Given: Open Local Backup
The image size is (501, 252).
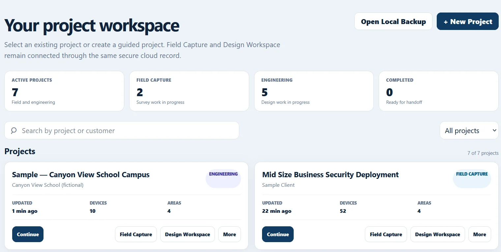Looking at the screenshot, I should (x=393, y=21).
